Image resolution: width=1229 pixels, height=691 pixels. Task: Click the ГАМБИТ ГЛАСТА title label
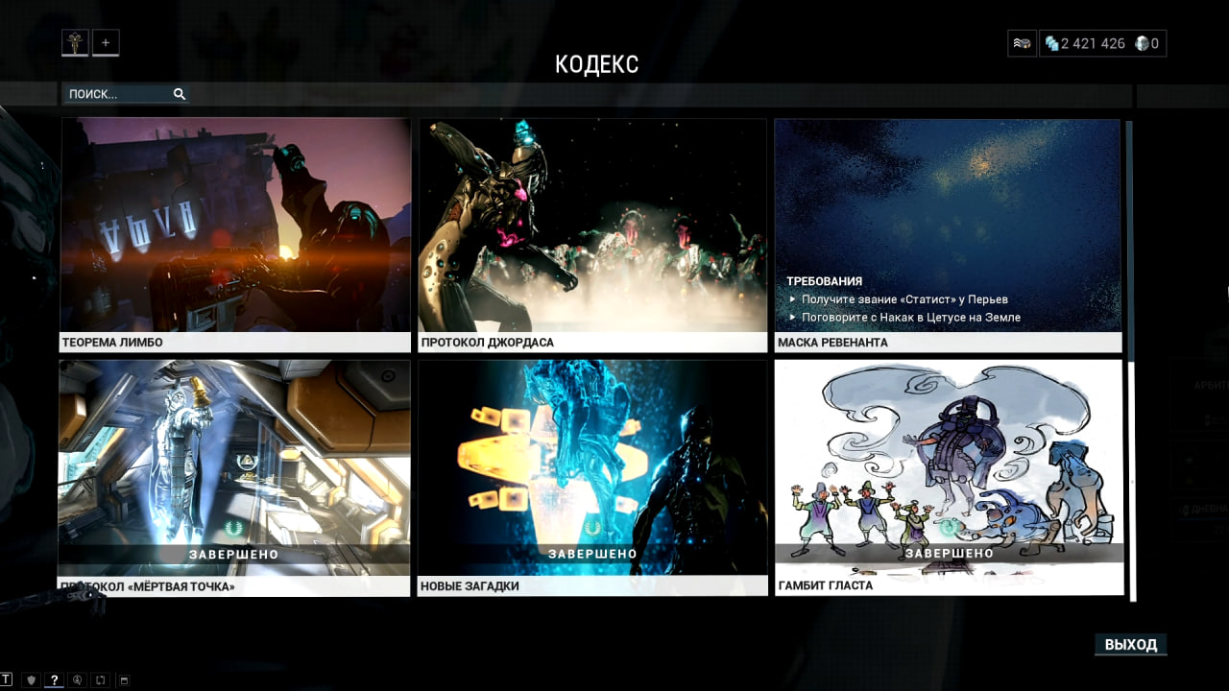(825, 585)
